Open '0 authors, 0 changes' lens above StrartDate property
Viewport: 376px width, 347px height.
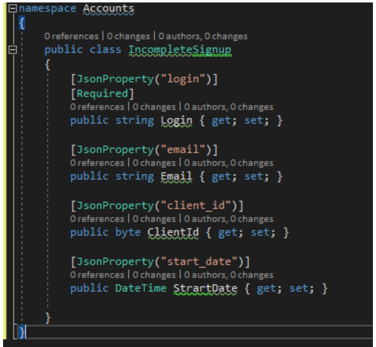229,275
